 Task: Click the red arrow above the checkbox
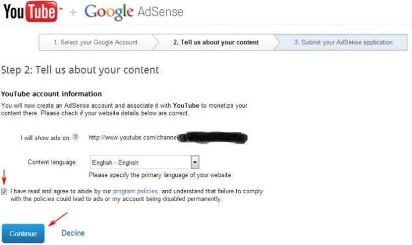tap(4, 177)
